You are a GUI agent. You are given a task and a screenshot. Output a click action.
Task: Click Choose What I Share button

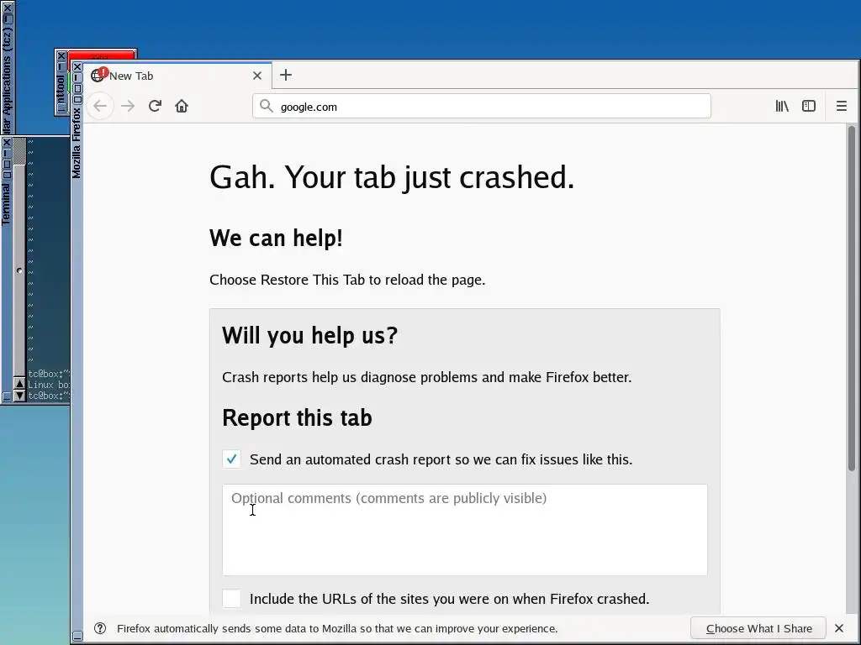point(758,628)
